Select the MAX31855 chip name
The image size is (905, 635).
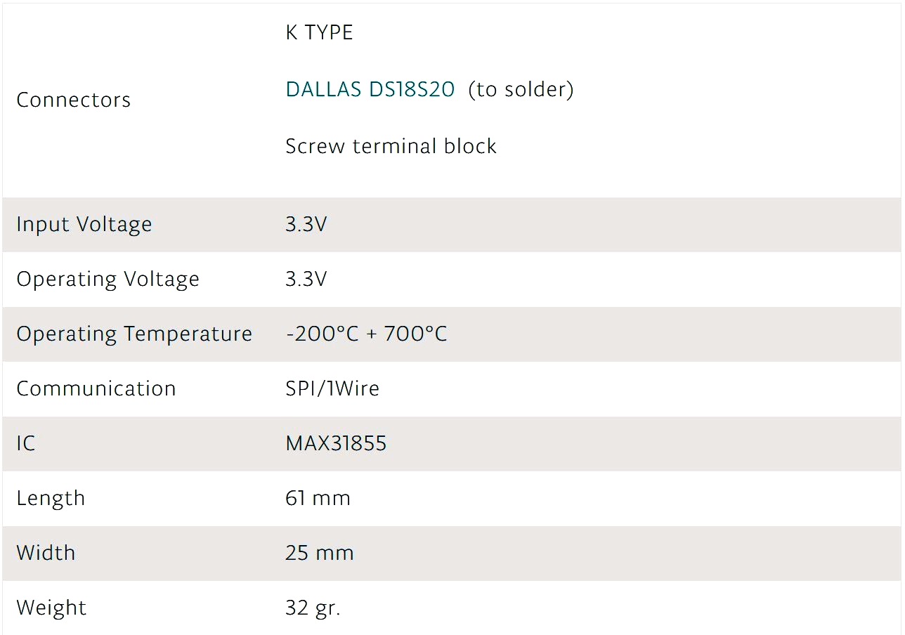click(x=336, y=443)
